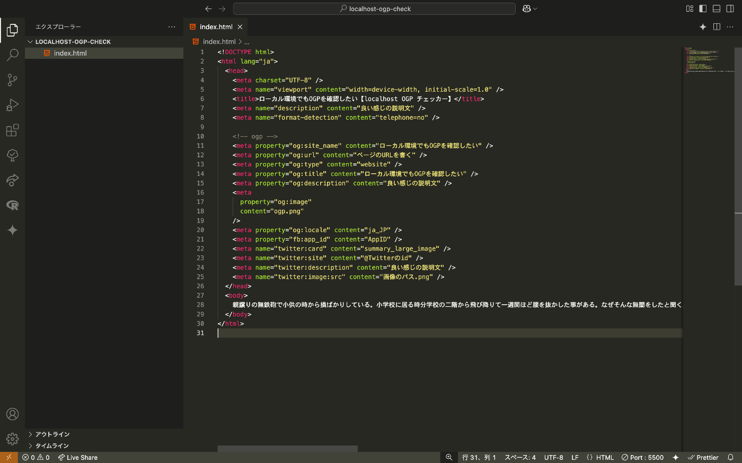Image resolution: width=742 pixels, height=463 pixels.
Task: Close the index.html editor tab
Action: [x=240, y=27]
